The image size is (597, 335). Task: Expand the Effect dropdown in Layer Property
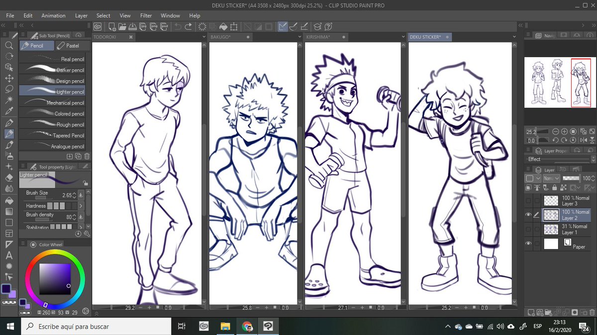593,159
